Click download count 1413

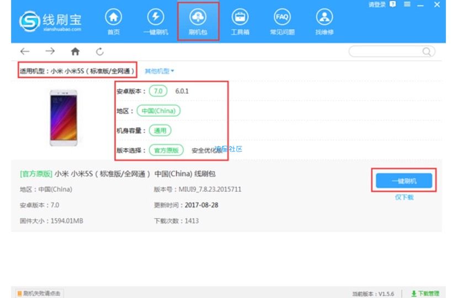(192, 221)
